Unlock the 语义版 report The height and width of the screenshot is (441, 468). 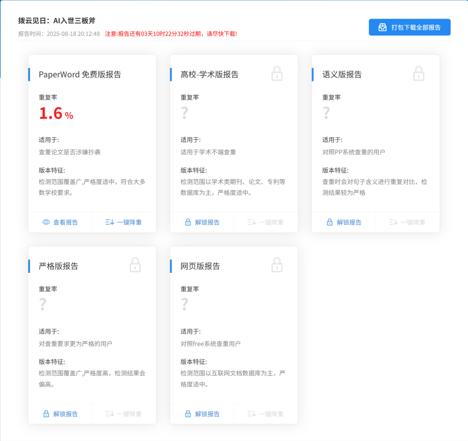[344, 222]
